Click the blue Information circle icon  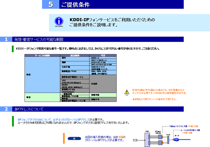(59, 21)
